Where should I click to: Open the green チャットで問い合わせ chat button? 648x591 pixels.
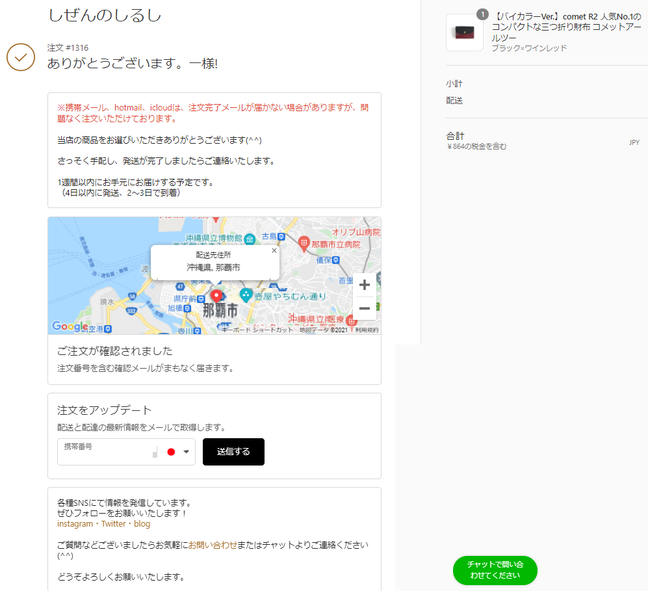[x=495, y=570]
